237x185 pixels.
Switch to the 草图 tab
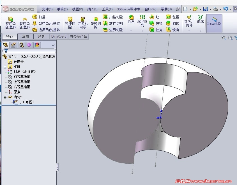[26, 36]
